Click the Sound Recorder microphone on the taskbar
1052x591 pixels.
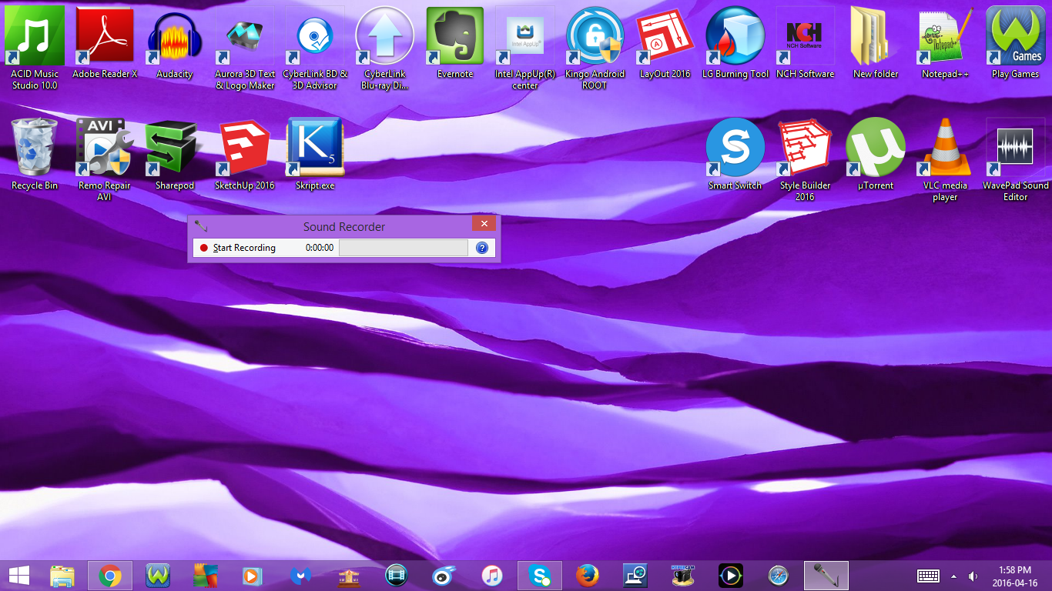coord(826,576)
